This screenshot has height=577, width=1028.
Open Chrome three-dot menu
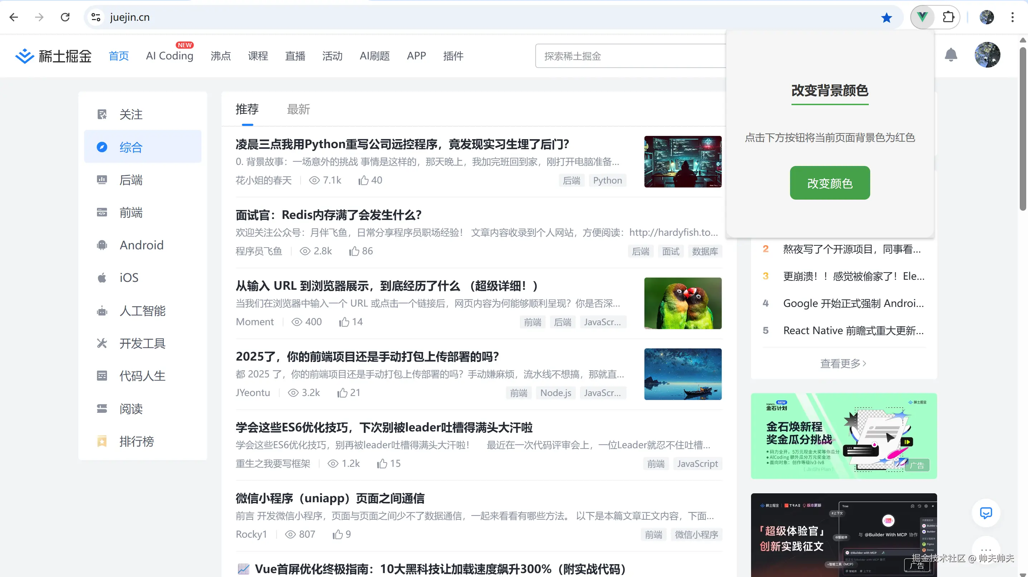pyautogui.click(x=1012, y=17)
